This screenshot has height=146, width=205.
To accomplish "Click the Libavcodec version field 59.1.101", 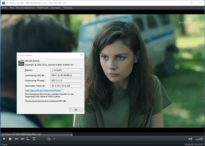I will (66, 86).
